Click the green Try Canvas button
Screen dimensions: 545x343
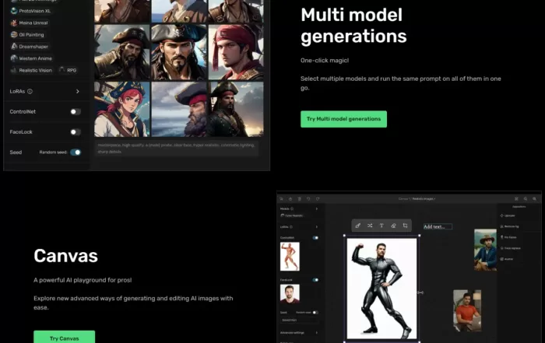pyautogui.click(x=65, y=338)
